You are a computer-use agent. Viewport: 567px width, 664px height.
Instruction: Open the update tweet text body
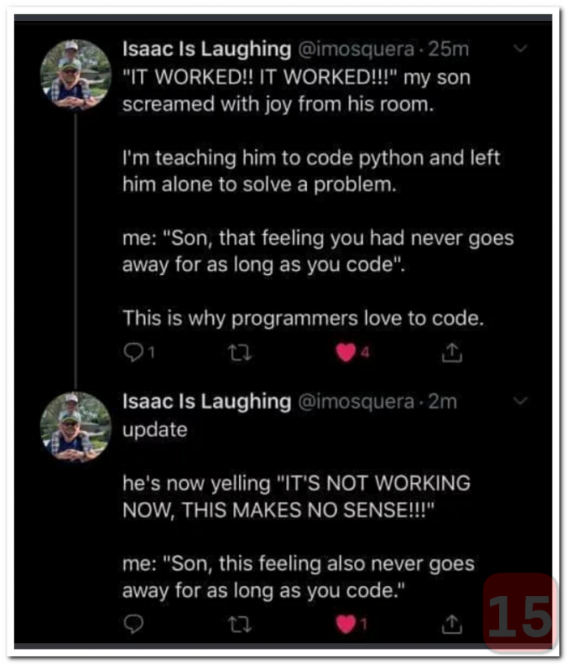click(296, 496)
